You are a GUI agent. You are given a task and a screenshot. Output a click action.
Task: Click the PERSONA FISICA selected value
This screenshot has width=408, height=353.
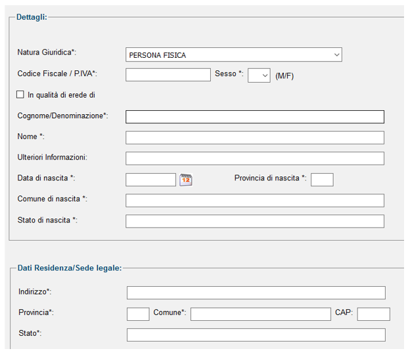tap(158, 55)
